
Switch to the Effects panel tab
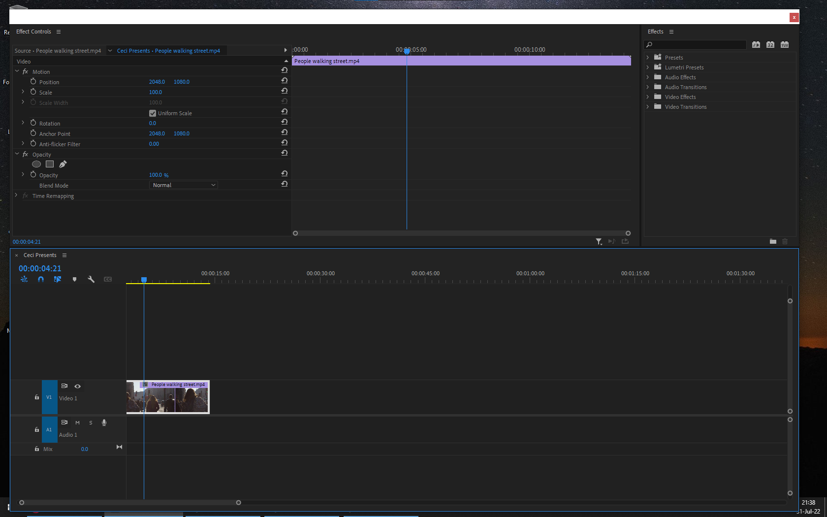point(655,32)
